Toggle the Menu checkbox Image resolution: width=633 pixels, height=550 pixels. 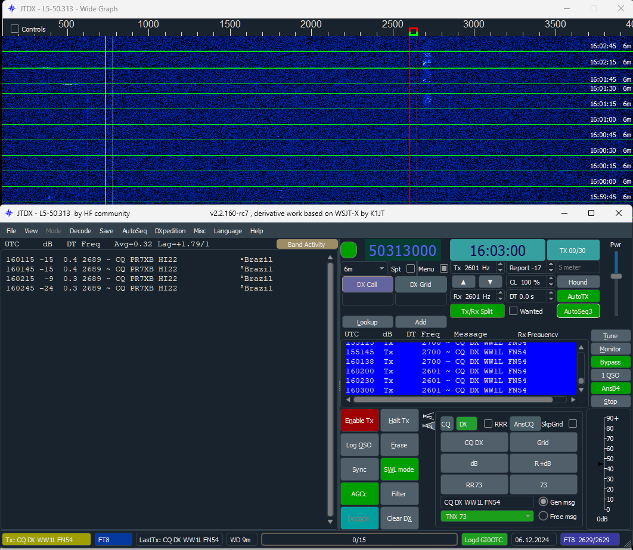443,268
